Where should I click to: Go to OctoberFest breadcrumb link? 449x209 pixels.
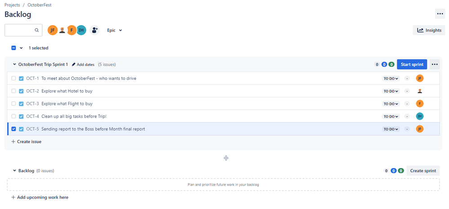[40, 5]
